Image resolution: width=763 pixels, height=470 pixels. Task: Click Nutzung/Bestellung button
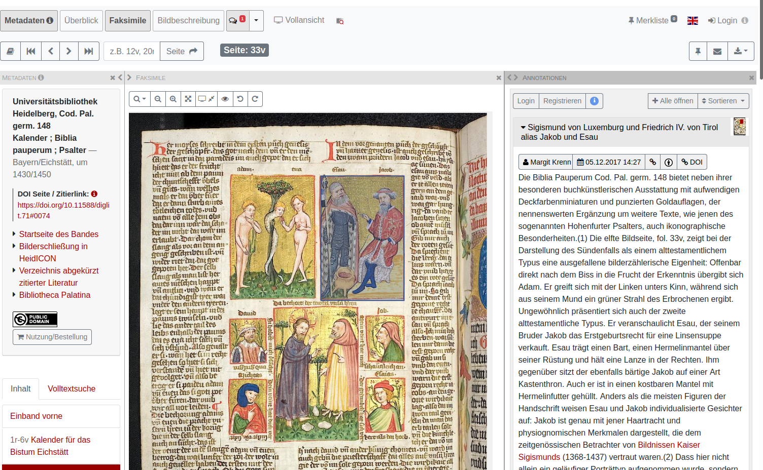52,337
